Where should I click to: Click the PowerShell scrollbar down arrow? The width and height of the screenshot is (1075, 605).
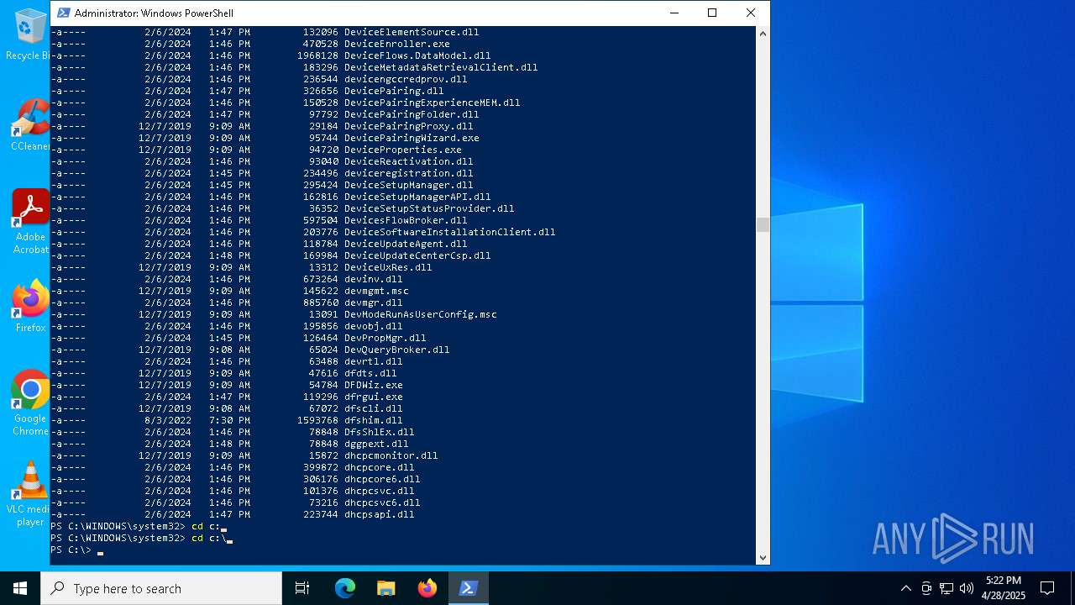click(763, 557)
